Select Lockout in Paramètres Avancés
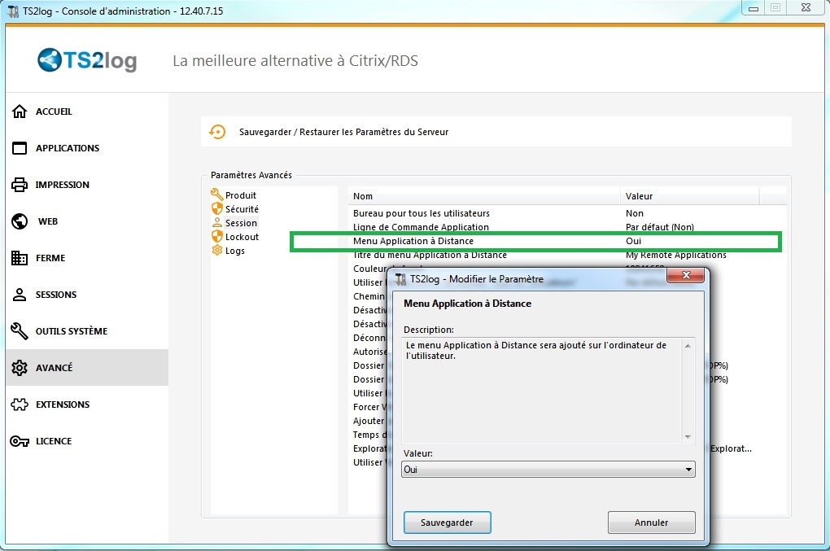The width and height of the screenshot is (830, 551). click(242, 237)
